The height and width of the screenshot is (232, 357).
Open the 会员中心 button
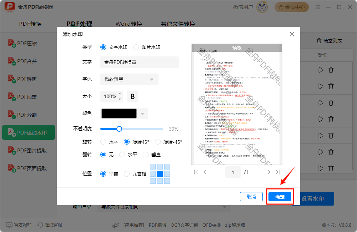[292, 7]
